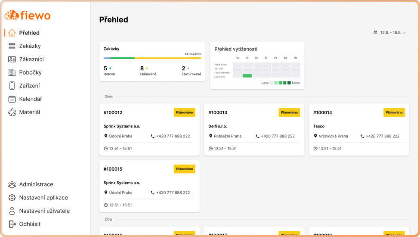Click location pin icon on order #100014
Image resolution: width=420 pixels, height=237 pixels.
click(x=315, y=136)
